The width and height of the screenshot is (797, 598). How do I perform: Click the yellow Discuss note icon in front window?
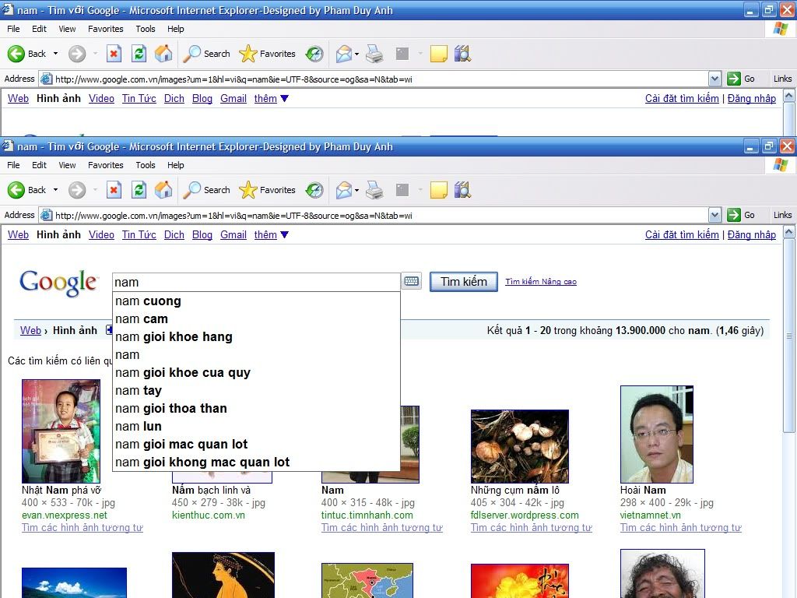point(439,190)
